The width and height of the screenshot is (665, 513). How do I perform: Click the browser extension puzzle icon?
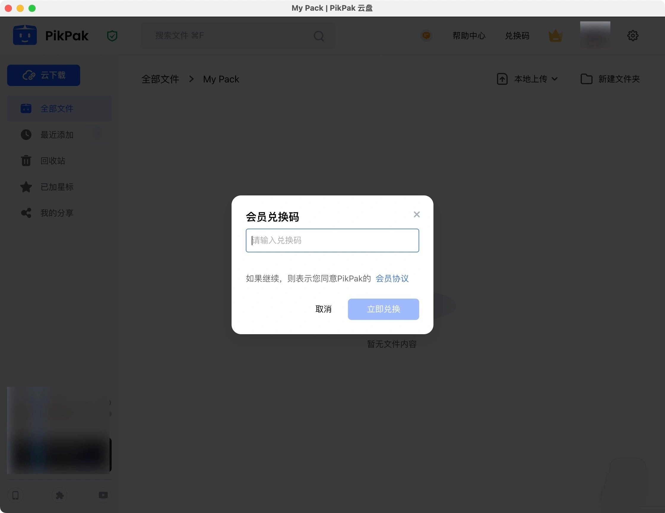[60, 496]
